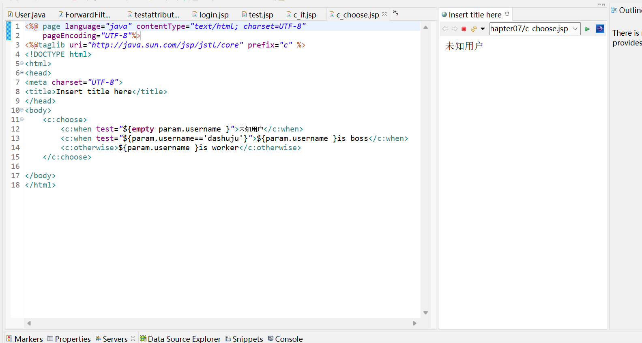Image resolution: width=642 pixels, height=343 pixels.
Task: Stop loading the browser page
Action: (464, 29)
